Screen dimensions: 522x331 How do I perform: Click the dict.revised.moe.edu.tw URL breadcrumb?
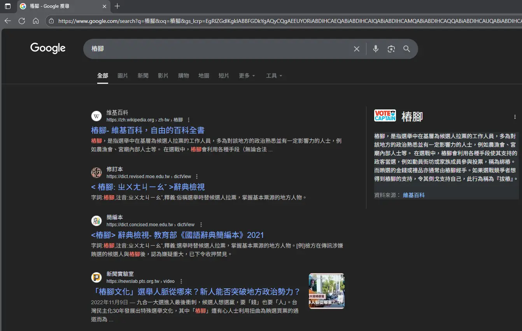[x=149, y=177]
